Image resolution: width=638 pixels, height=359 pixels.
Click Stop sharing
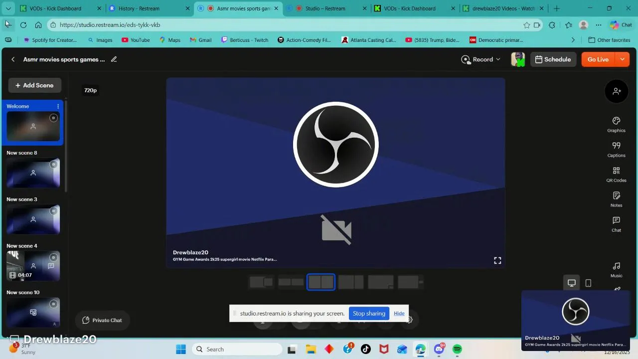tap(369, 314)
